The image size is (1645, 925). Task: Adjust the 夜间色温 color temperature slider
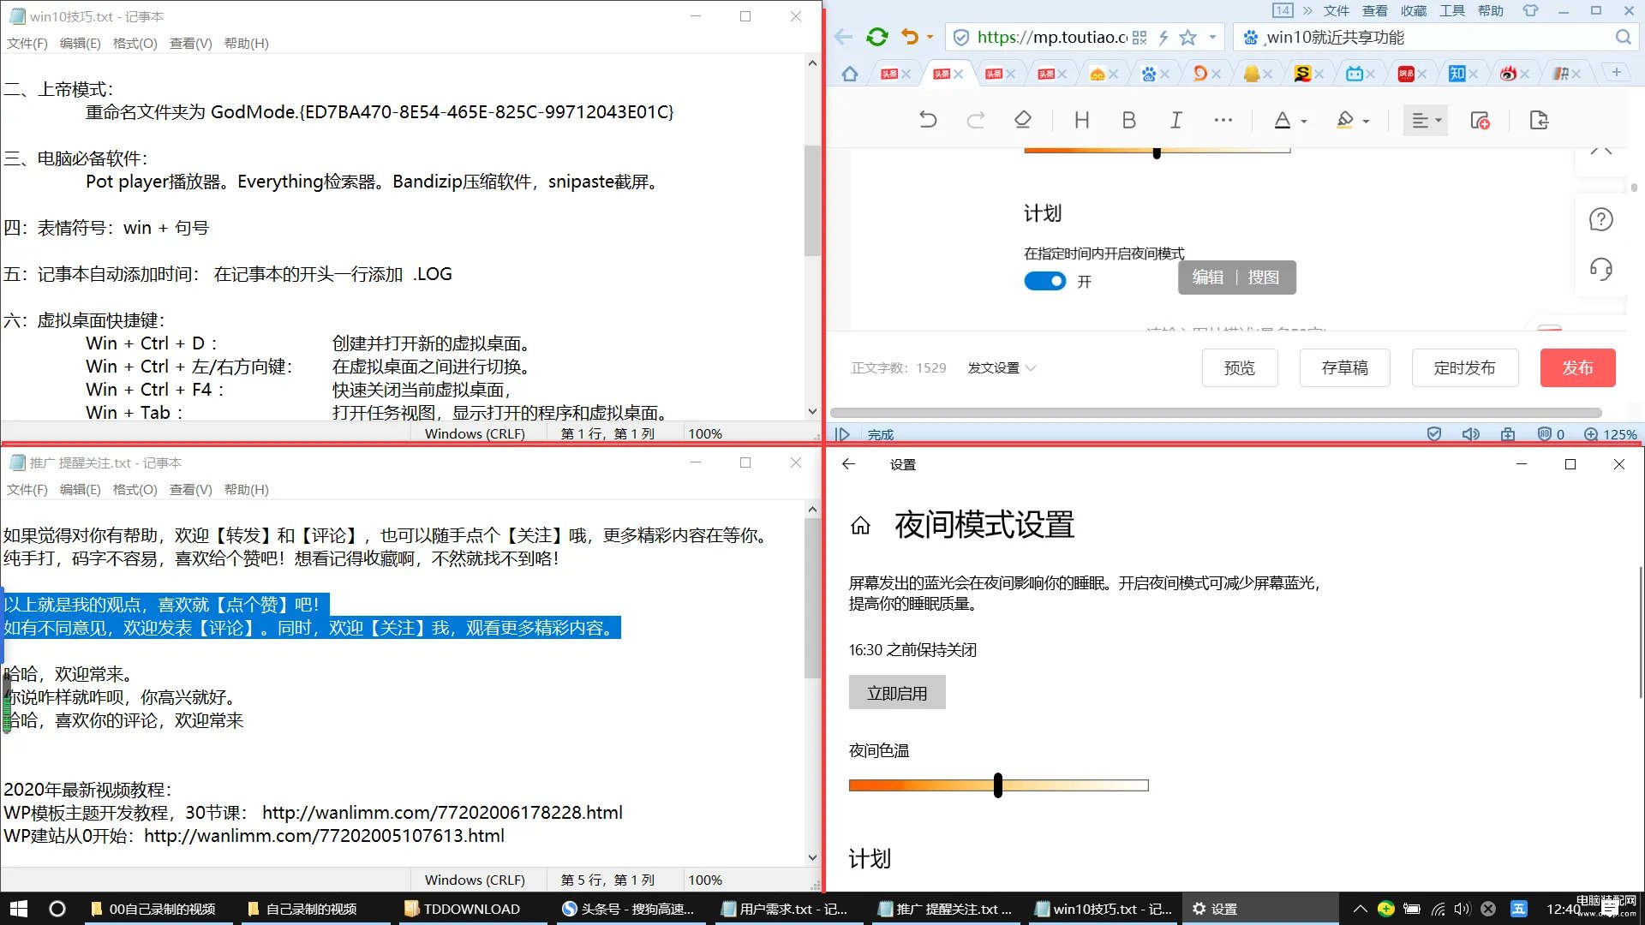click(x=997, y=785)
